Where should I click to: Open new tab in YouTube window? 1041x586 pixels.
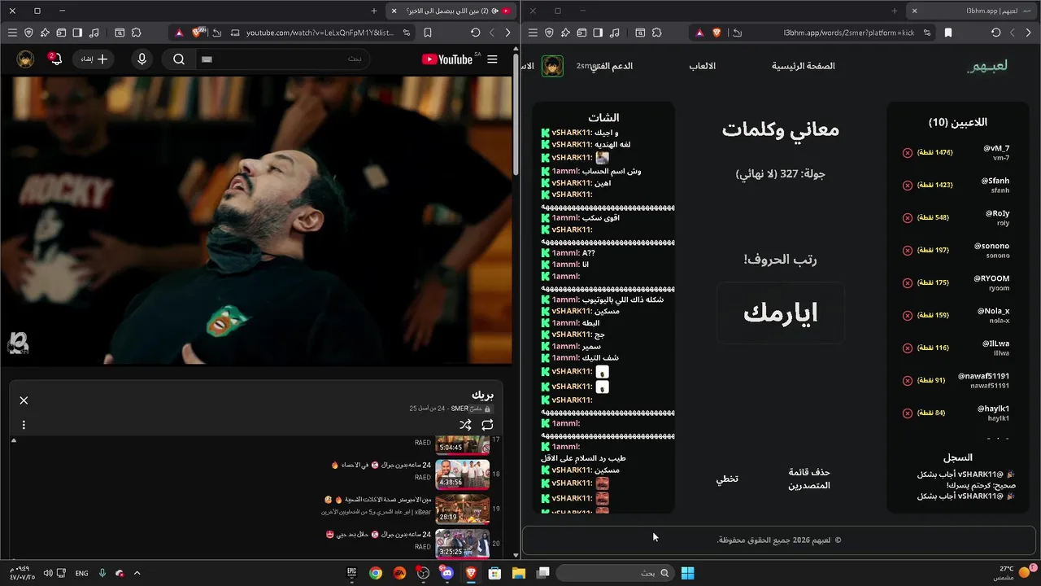374,11
